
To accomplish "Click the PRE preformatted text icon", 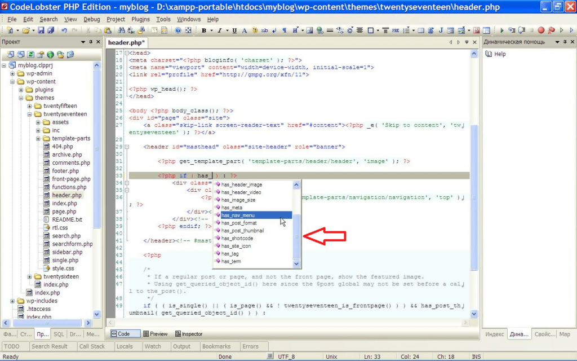I will [396, 30].
